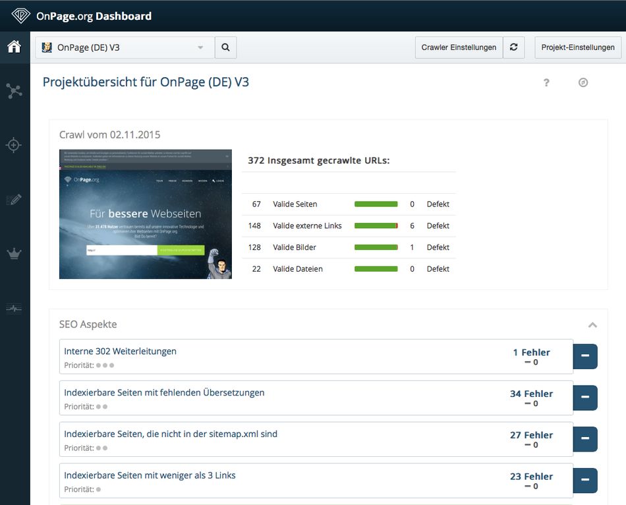Click the magnifier search button
The width and height of the screenshot is (626, 505).
click(x=225, y=47)
